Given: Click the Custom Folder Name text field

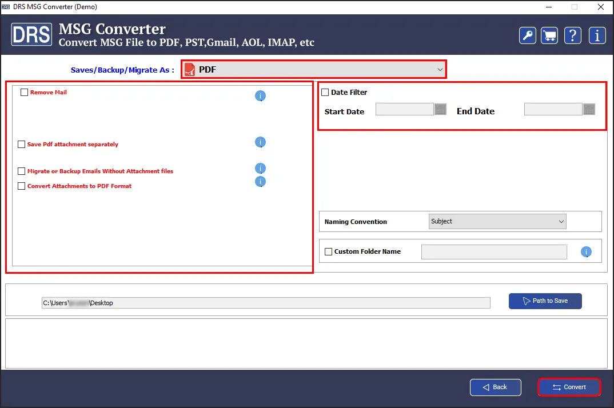Looking at the screenshot, I should point(494,252).
